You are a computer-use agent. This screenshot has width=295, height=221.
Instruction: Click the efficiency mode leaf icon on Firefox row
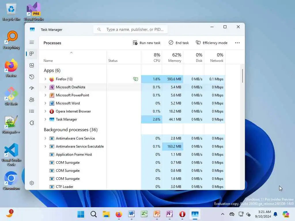click(x=136, y=79)
